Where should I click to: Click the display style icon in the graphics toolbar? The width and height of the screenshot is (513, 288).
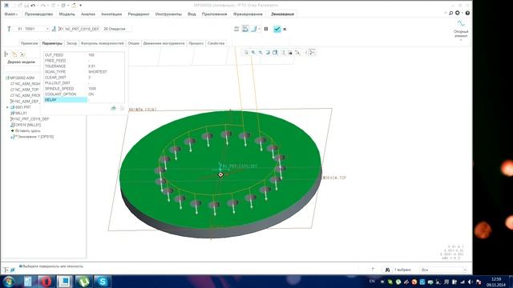tap(275, 52)
